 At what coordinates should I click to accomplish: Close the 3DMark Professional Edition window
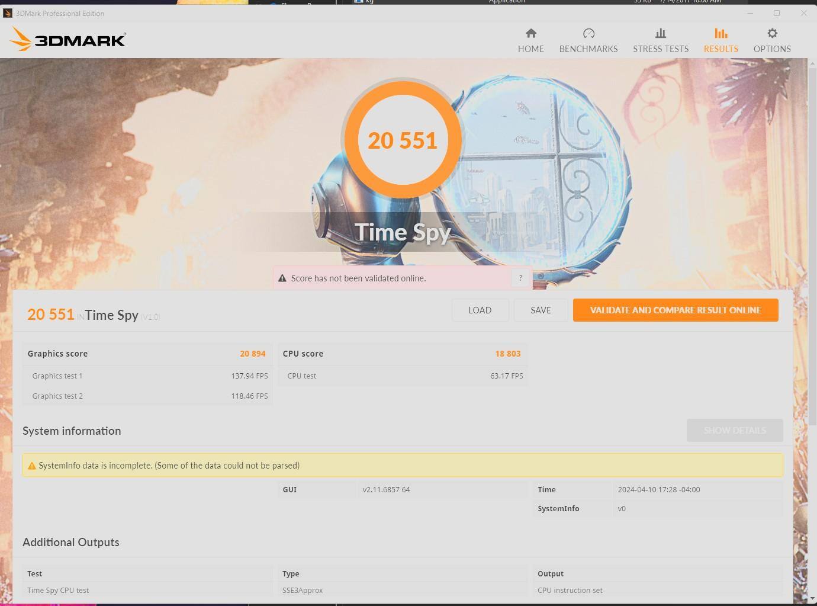coord(803,13)
